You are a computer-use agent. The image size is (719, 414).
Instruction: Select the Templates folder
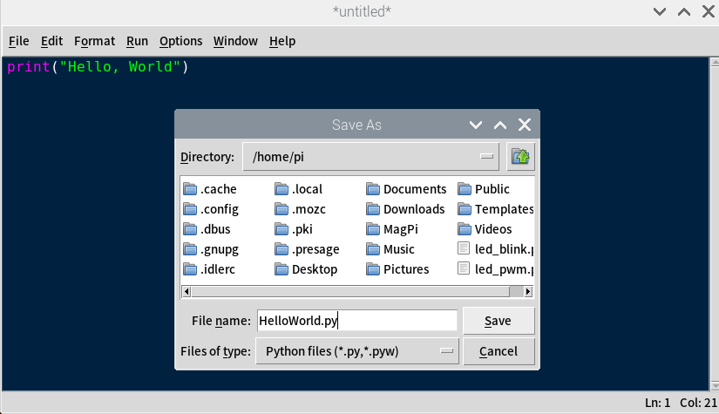[x=496, y=209]
